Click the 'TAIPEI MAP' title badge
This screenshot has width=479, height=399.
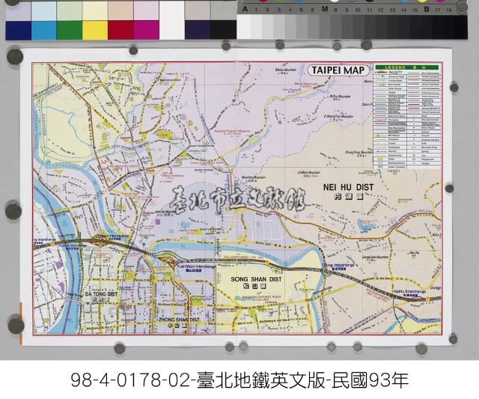[338, 70]
